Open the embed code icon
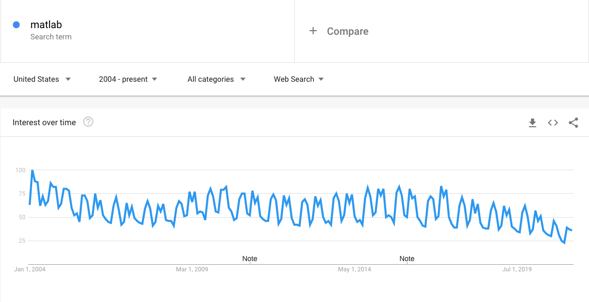 point(553,123)
